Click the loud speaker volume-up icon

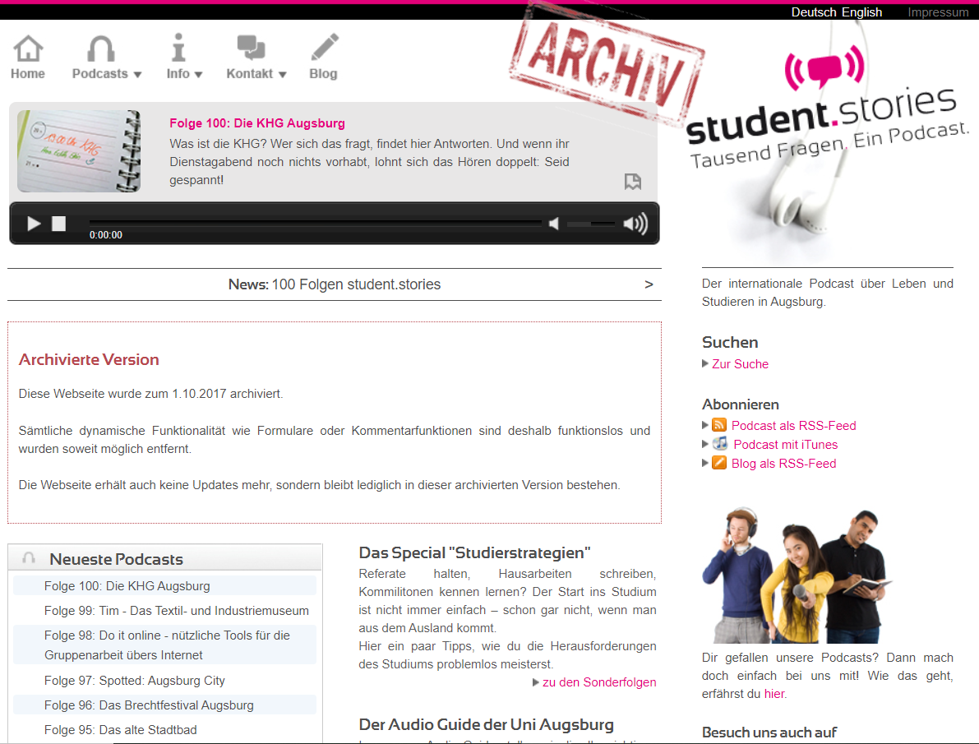(x=635, y=224)
